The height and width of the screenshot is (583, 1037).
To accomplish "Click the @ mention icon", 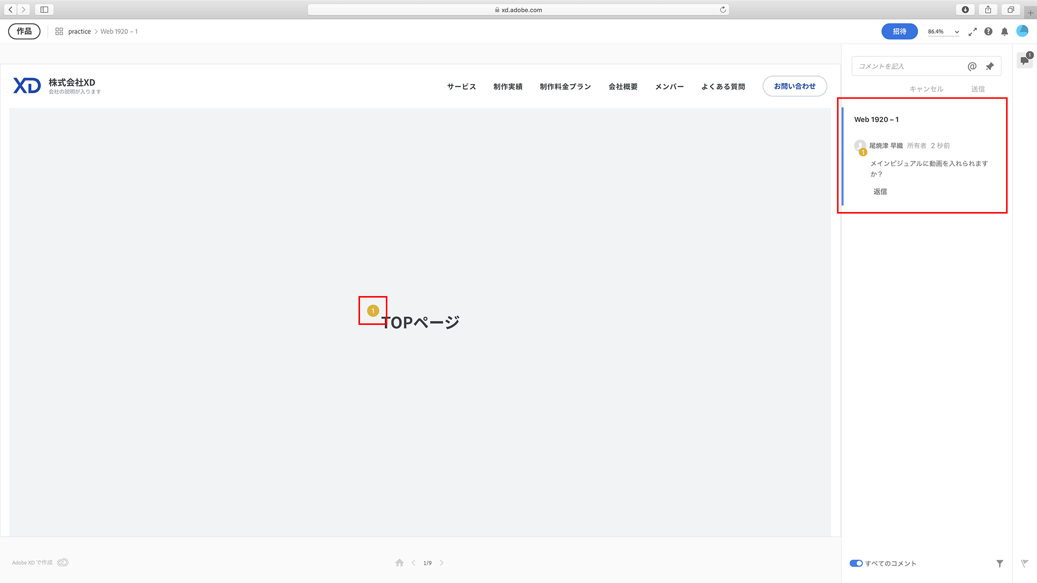I will point(972,66).
